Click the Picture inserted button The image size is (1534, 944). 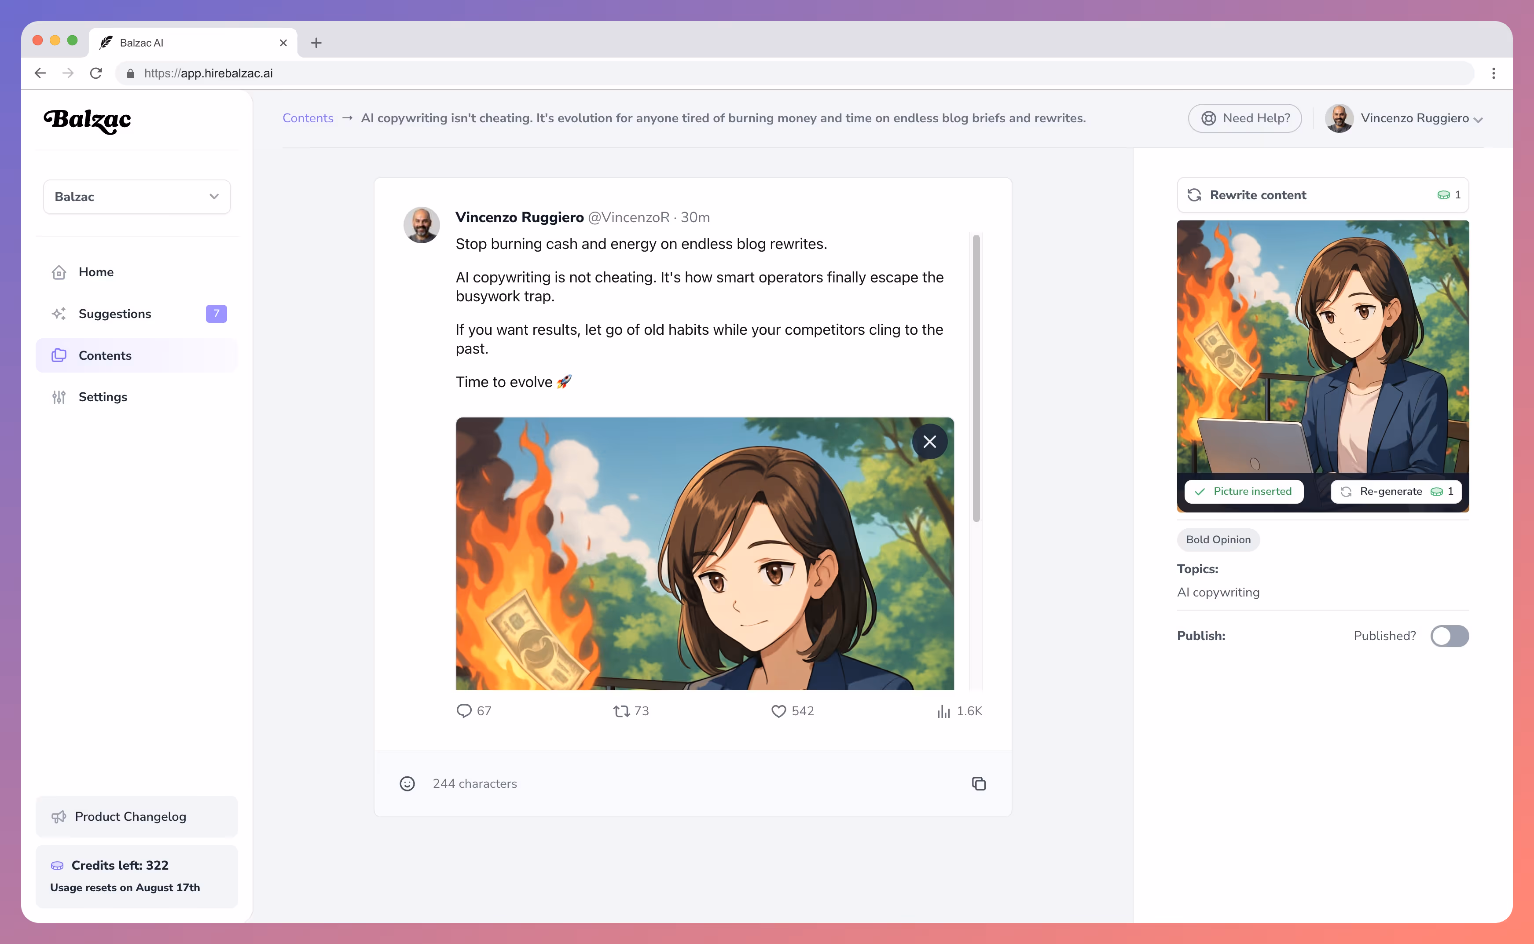(x=1244, y=491)
